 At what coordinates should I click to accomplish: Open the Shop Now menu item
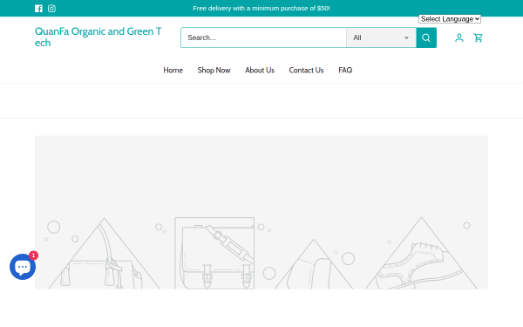pyautogui.click(x=214, y=71)
